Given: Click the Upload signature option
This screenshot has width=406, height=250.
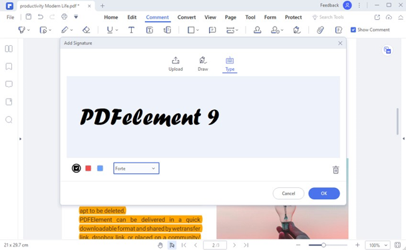Looking at the screenshot, I should click(176, 64).
